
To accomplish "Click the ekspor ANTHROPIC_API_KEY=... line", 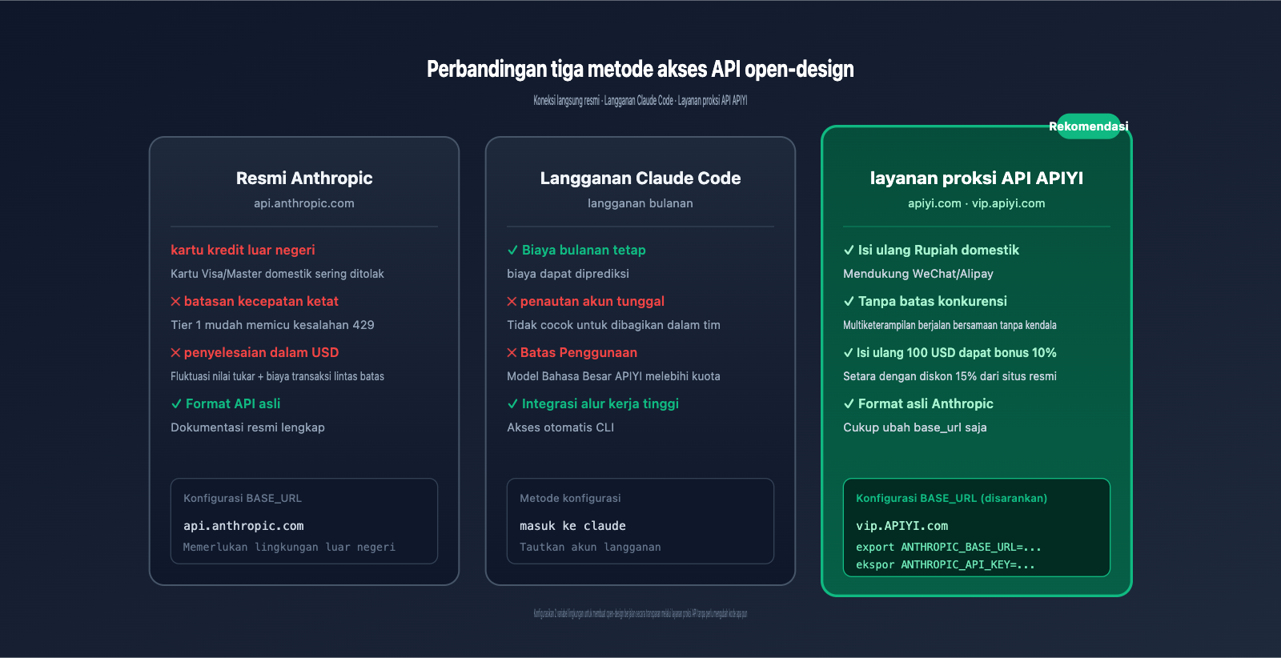I will coord(946,565).
